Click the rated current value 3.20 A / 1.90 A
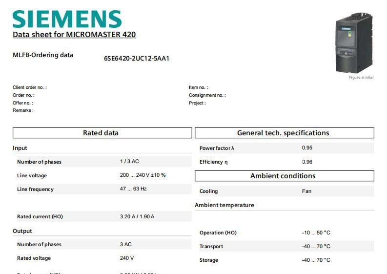 pyautogui.click(x=137, y=216)
